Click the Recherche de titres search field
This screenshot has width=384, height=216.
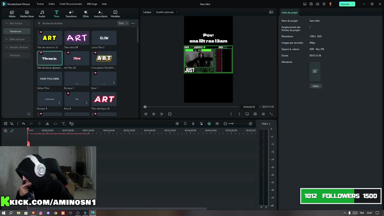(76, 23)
